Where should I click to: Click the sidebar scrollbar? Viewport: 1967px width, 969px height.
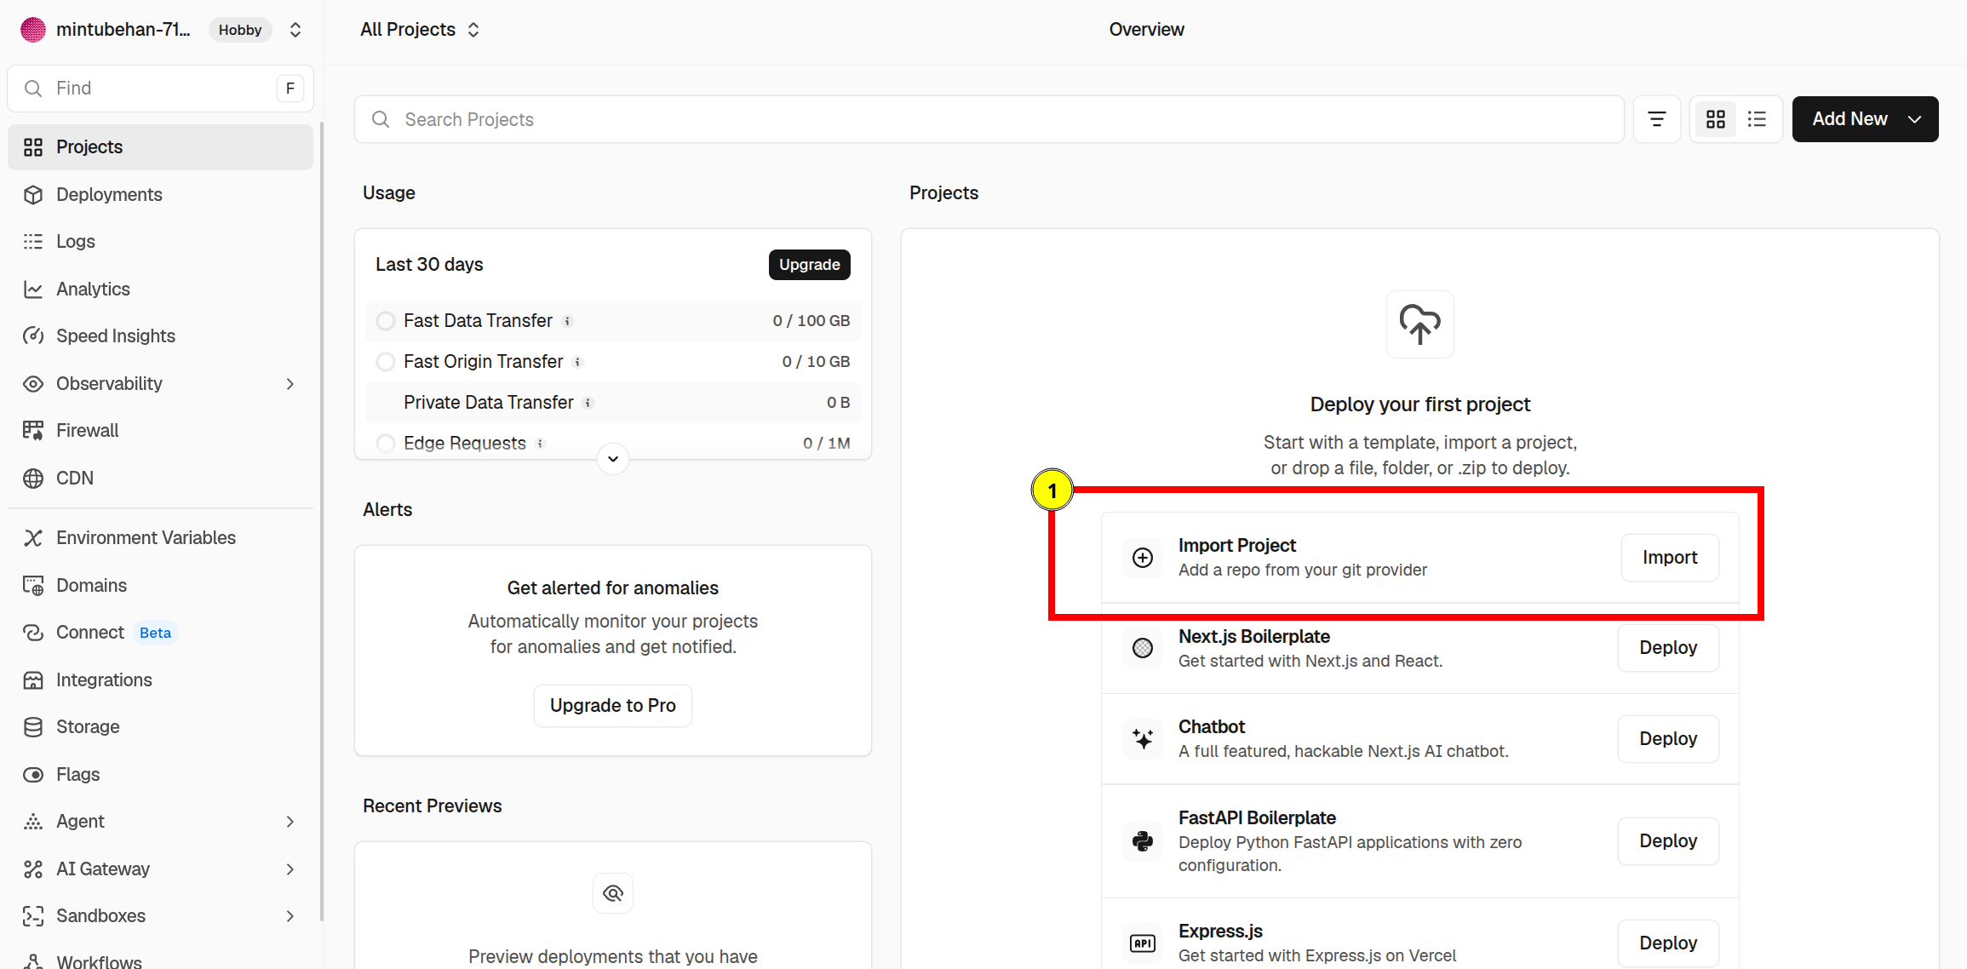coord(321,521)
